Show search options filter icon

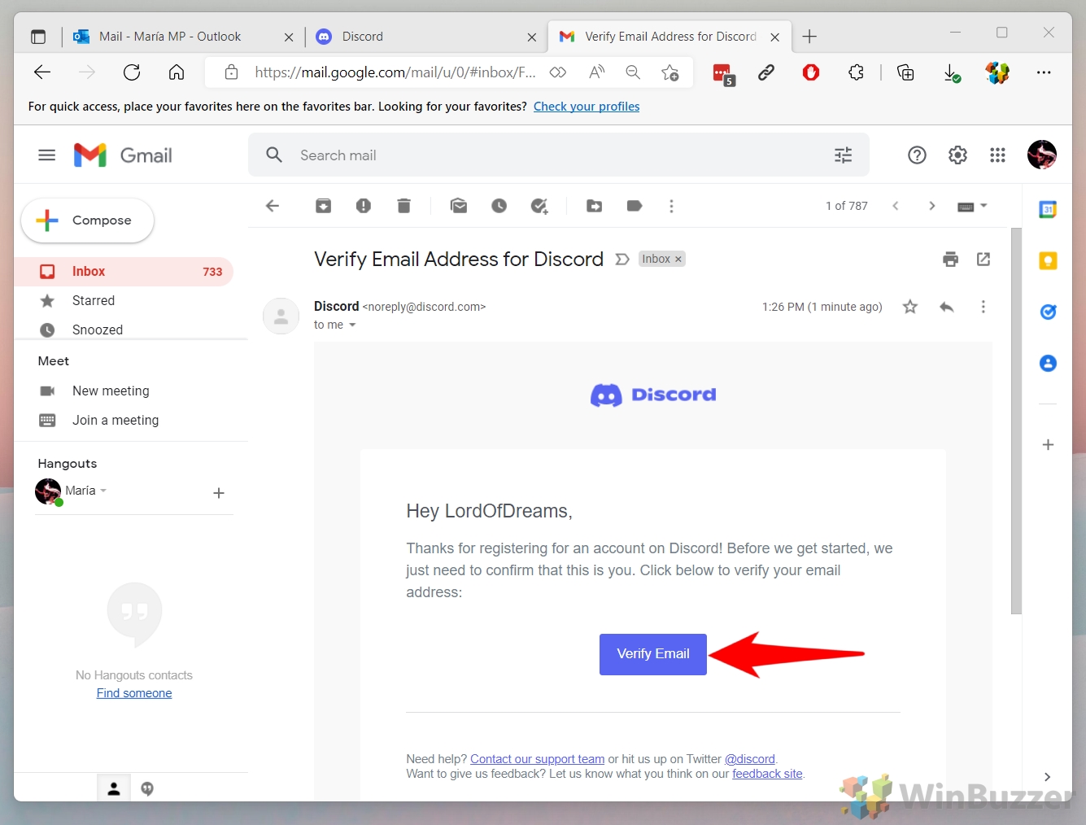pyautogui.click(x=844, y=155)
